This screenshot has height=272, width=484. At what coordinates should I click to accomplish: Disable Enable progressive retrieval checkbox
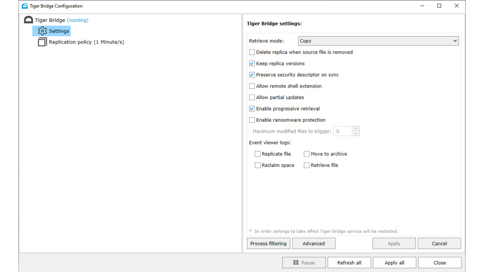coord(252,109)
